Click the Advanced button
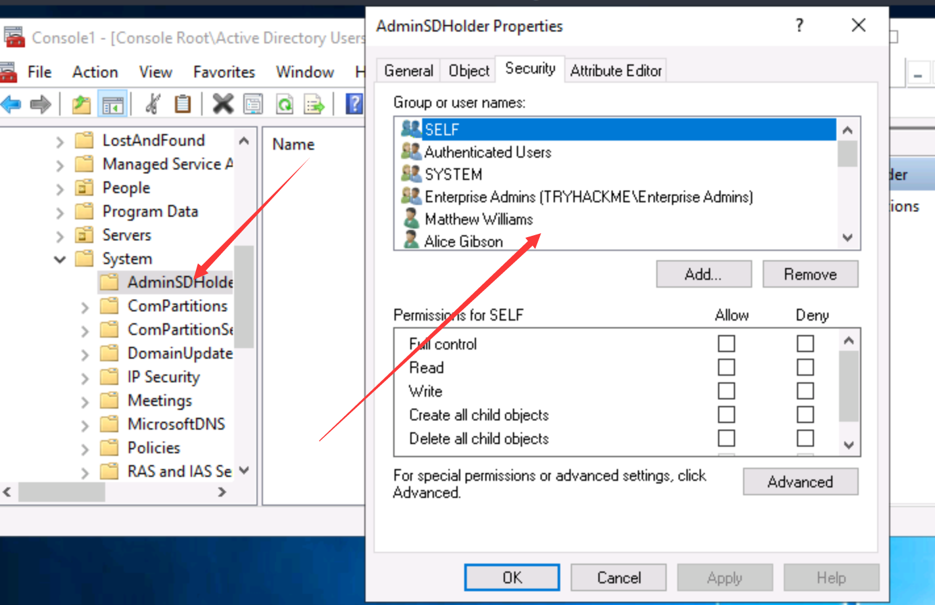 click(x=800, y=482)
